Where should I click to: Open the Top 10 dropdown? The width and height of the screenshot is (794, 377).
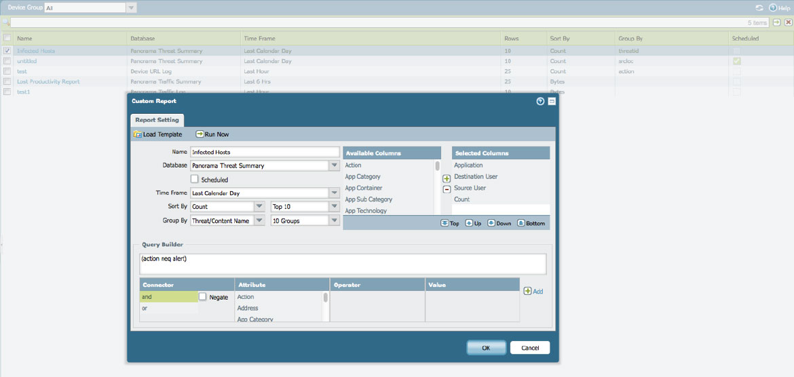point(334,207)
